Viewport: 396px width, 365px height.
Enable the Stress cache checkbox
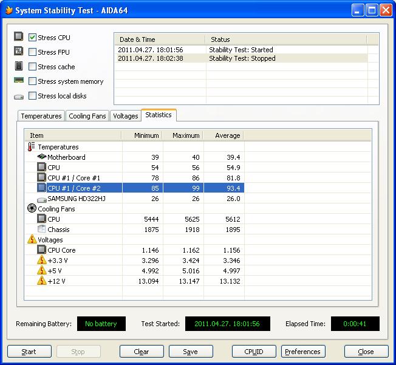pyautogui.click(x=32, y=67)
